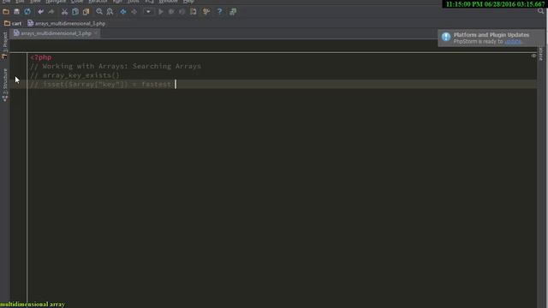Click the Forward navigation arrow icon
548x308 pixels.
pyautogui.click(x=134, y=11)
